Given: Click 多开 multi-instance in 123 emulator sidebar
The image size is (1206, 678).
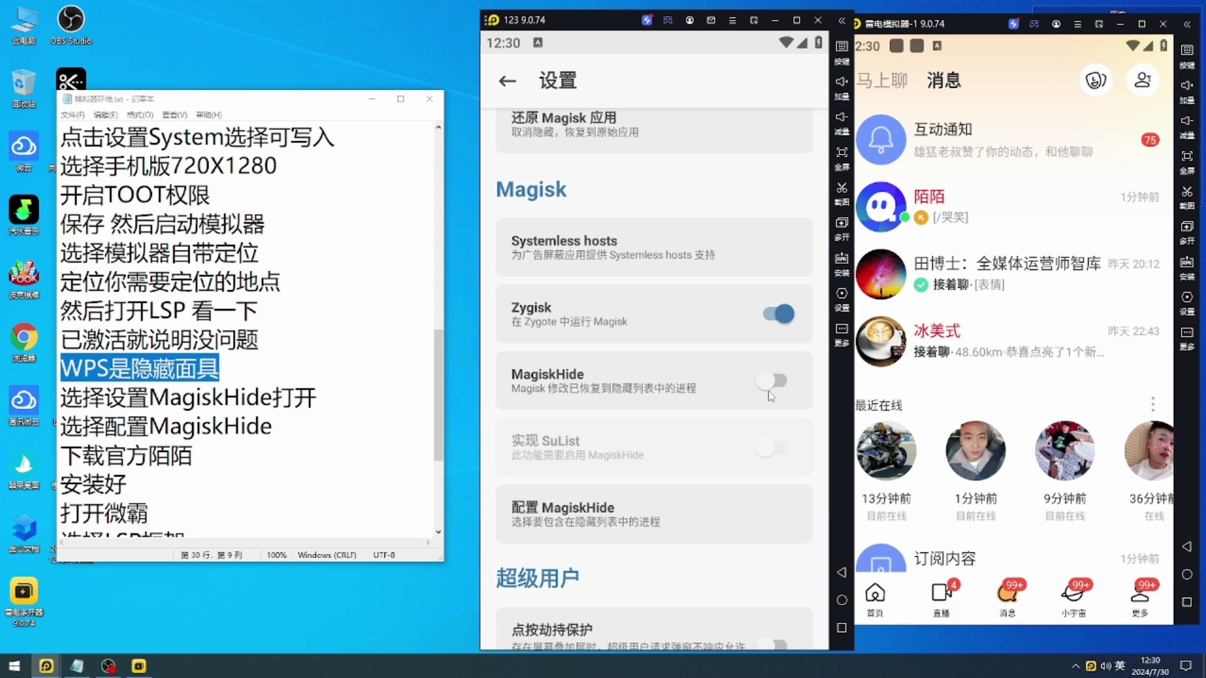Looking at the screenshot, I should click(x=842, y=228).
